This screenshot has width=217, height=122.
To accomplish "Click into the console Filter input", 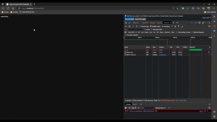I will (147, 108).
